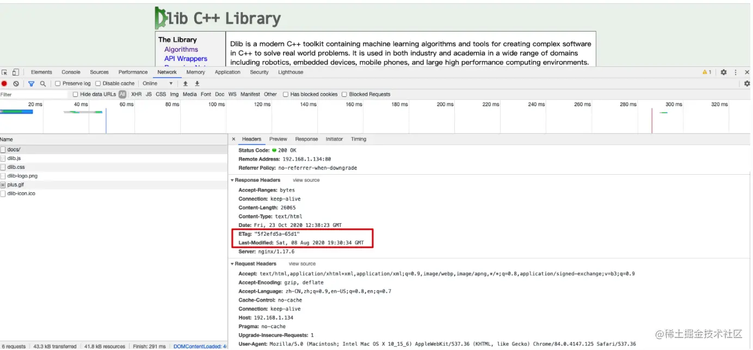Click the Dlib logo in the page header
Screen dimensions: 753x350
218,19
